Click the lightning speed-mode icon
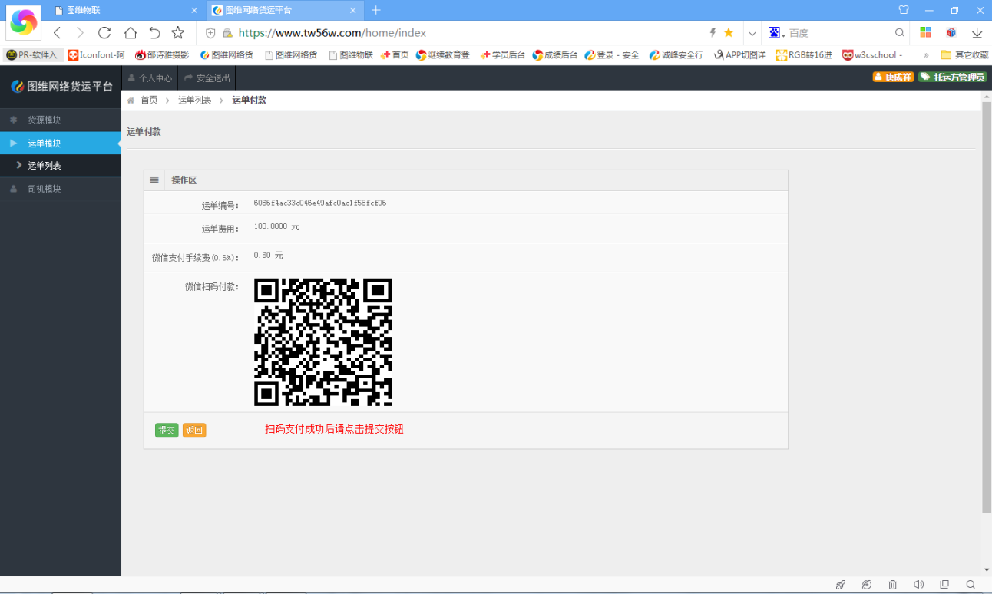Screen dimensions: 992x594 [x=713, y=33]
